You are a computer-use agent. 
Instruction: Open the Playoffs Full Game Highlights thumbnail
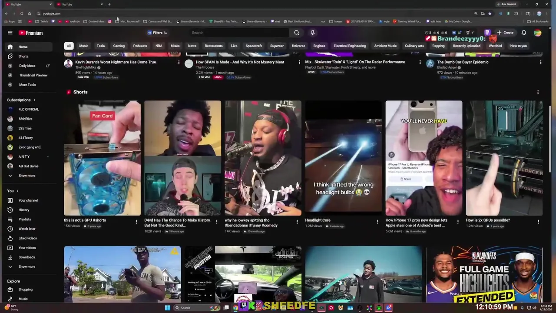[x=484, y=274]
